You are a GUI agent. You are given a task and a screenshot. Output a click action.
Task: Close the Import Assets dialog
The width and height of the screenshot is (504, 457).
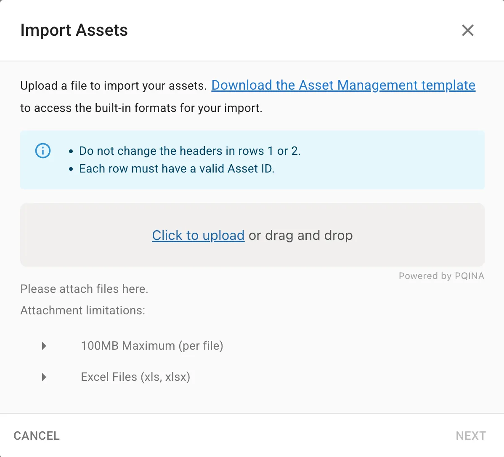[x=468, y=31]
